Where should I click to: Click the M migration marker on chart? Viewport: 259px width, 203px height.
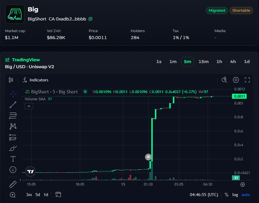tap(148, 157)
